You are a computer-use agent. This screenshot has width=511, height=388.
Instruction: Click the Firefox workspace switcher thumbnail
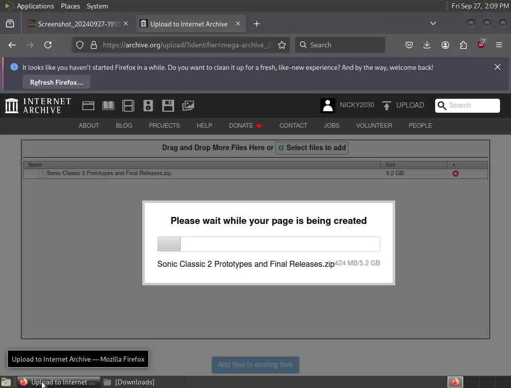tap(455, 382)
